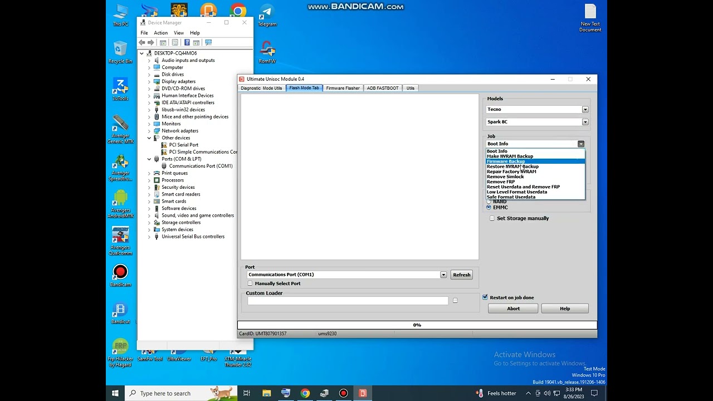Image resolution: width=713 pixels, height=401 pixels.
Task: Click the Abort button
Action: click(x=513, y=309)
